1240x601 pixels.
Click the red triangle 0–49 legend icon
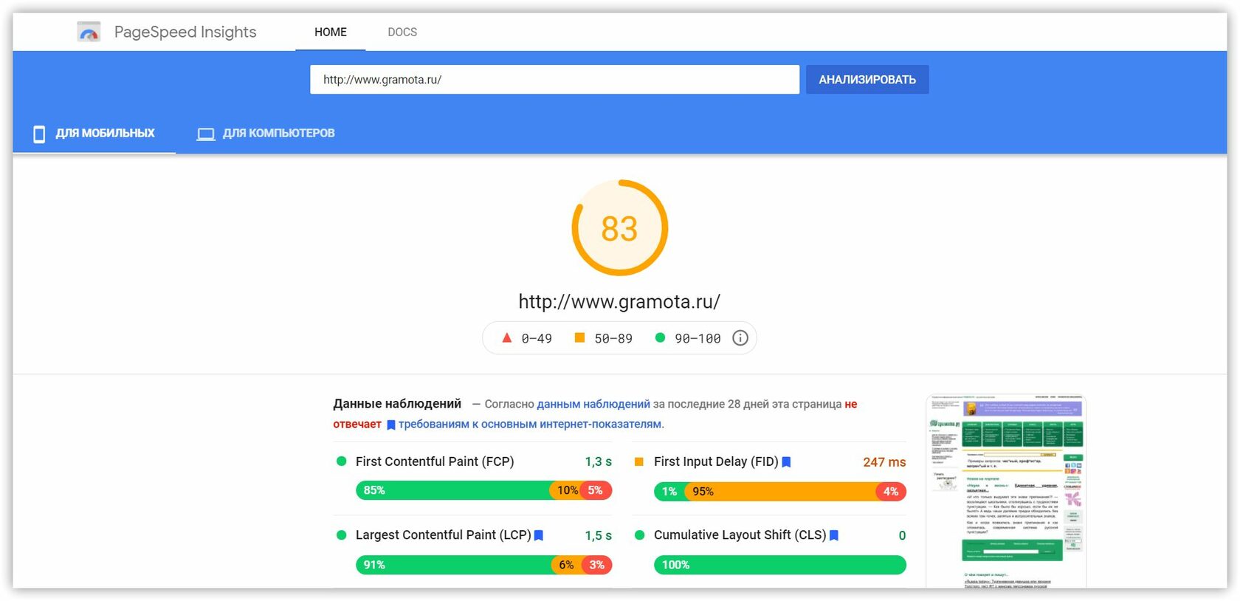tap(506, 337)
